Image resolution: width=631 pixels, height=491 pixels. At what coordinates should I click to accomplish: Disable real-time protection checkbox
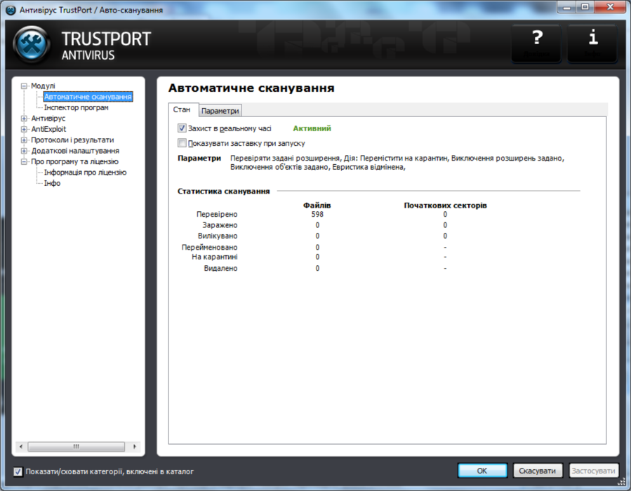tap(182, 128)
